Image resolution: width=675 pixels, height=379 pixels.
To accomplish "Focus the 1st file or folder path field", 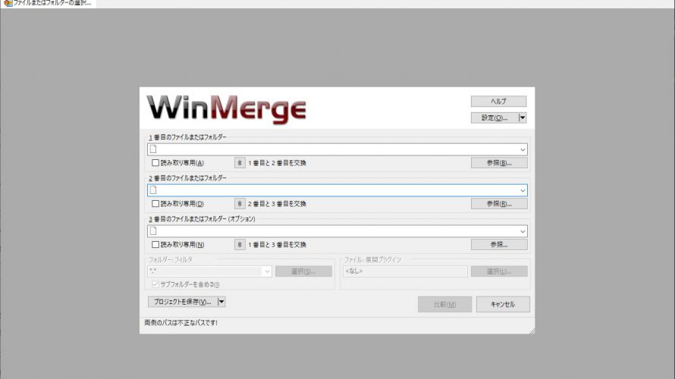I will (337, 150).
